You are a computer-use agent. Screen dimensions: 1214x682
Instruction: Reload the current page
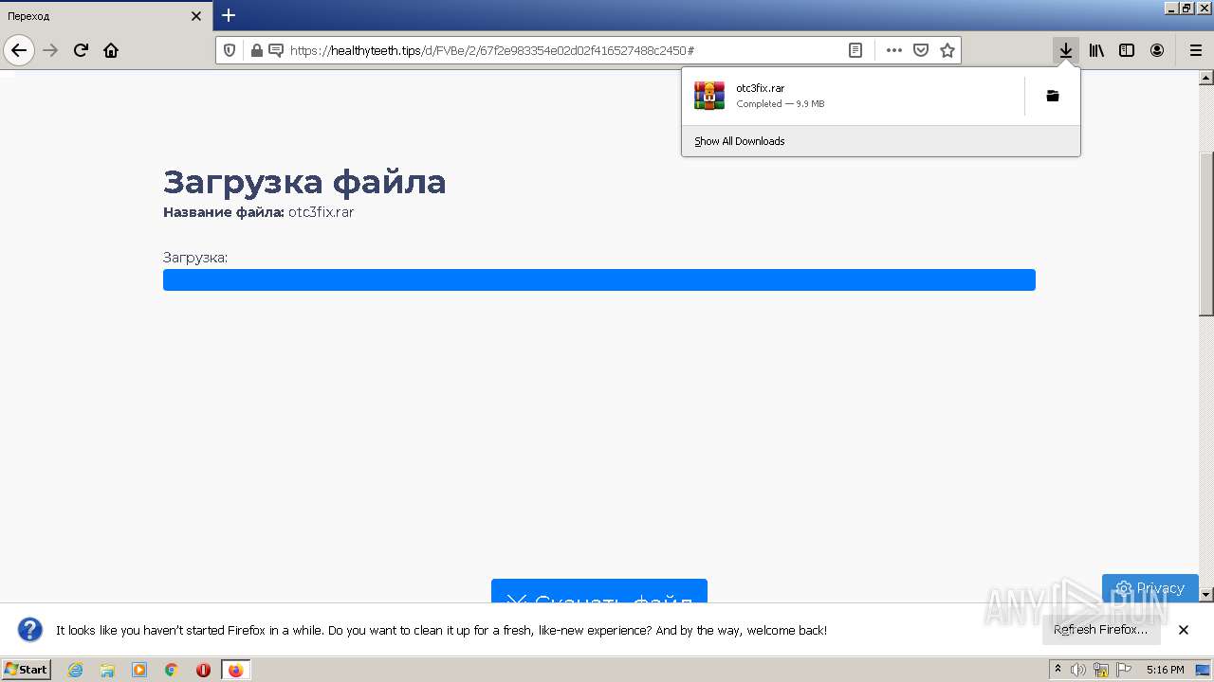(82, 50)
